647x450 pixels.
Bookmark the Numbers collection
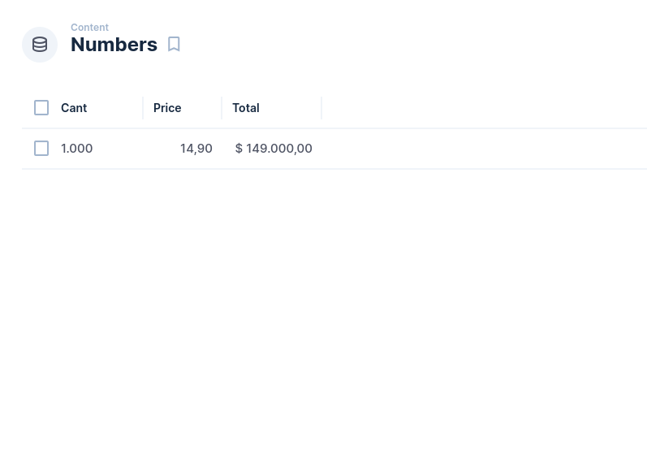(x=174, y=45)
